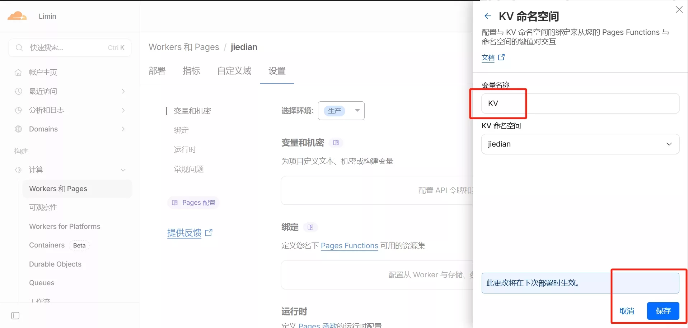The height and width of the screenshot is (328, 688).
Task: Click the docs icon next to 绑定 heading
Action: click(x=310, y=227)
